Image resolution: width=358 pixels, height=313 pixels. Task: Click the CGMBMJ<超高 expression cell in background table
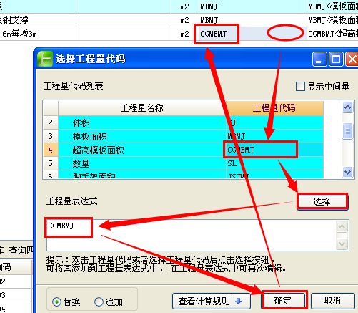coord(332,34)
